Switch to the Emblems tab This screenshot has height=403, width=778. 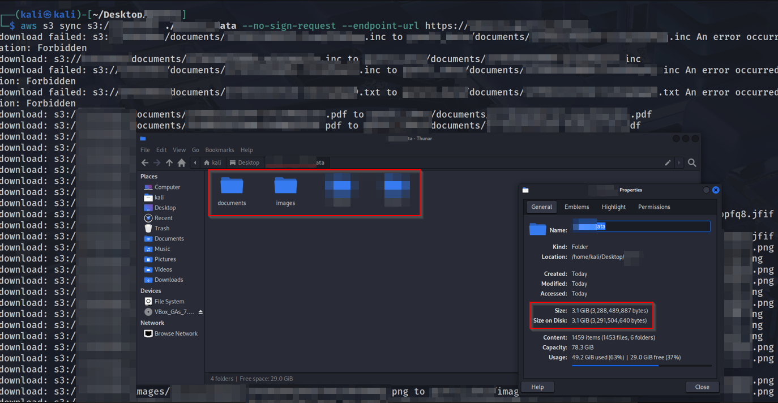click(576, 207)
